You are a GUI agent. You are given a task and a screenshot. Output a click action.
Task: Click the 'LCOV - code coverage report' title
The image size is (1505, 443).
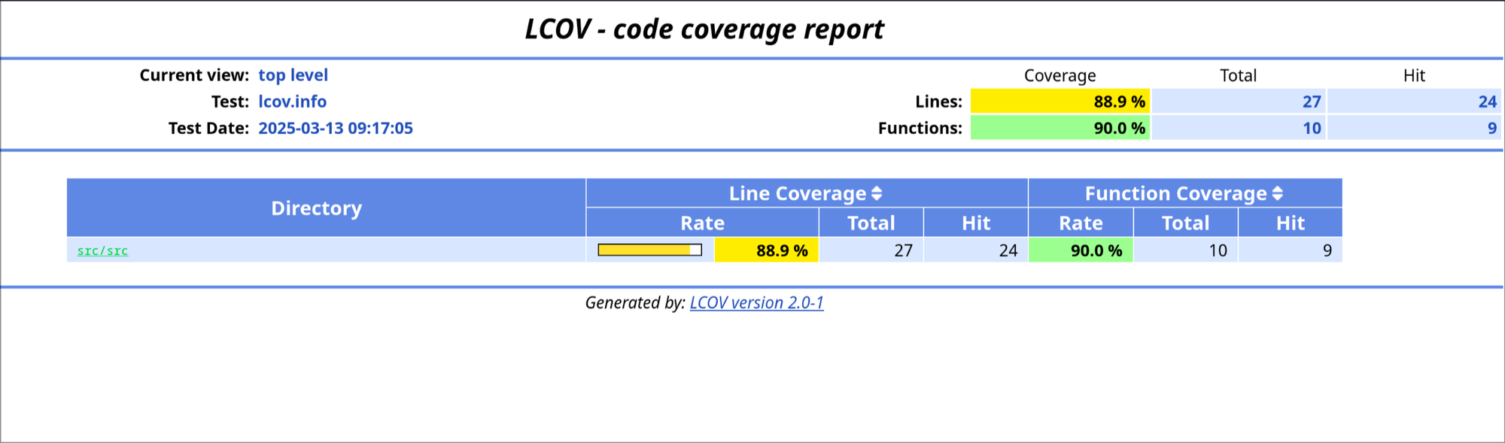click(704, 29)
